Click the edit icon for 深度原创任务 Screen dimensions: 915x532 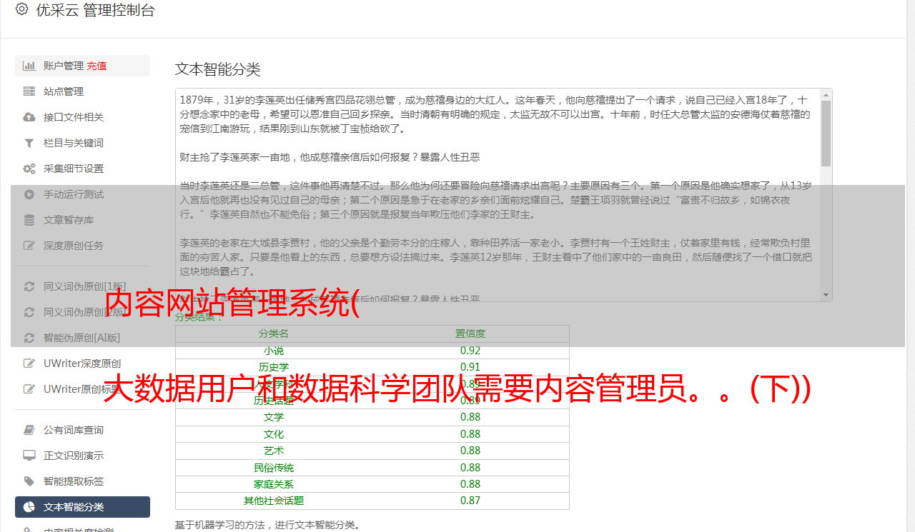29,246
